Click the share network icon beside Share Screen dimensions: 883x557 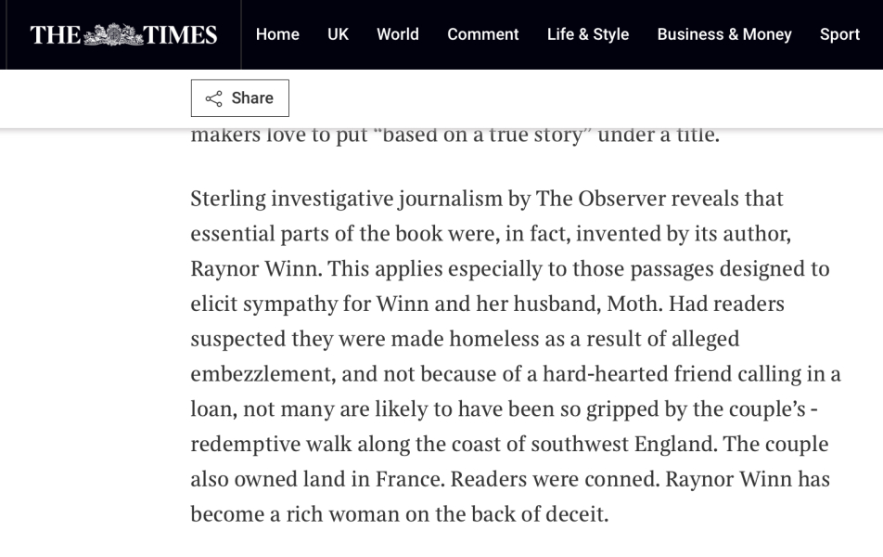coord(214,97)
